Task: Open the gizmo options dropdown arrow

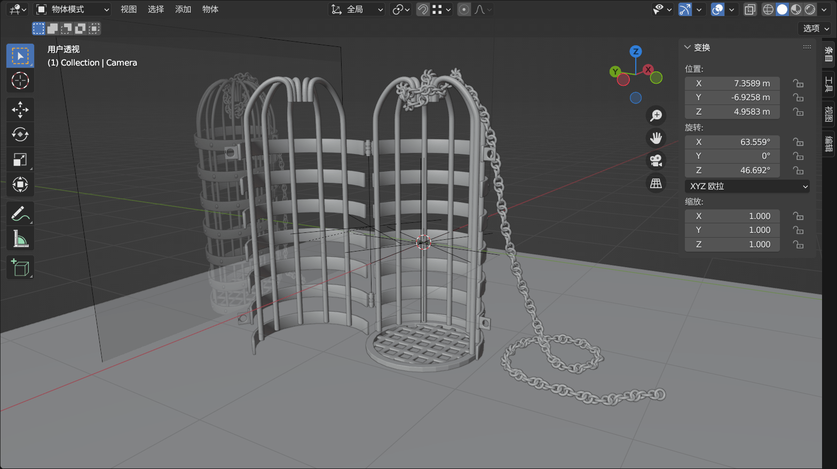Action: 699,9
